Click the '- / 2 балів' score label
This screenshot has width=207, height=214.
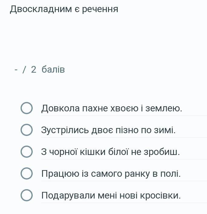pyautogui.click(x=40, y=70)
